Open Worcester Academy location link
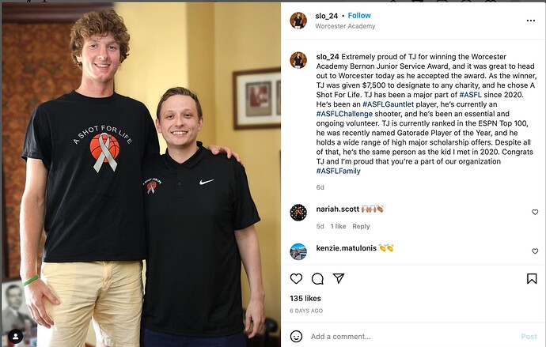This screenshot has height=347, width=546. coord(345,26)
